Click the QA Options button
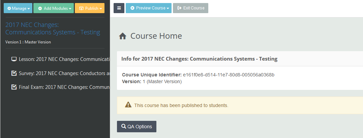The height and width of the screenshot is (138, 363). [x=137, y=127]
